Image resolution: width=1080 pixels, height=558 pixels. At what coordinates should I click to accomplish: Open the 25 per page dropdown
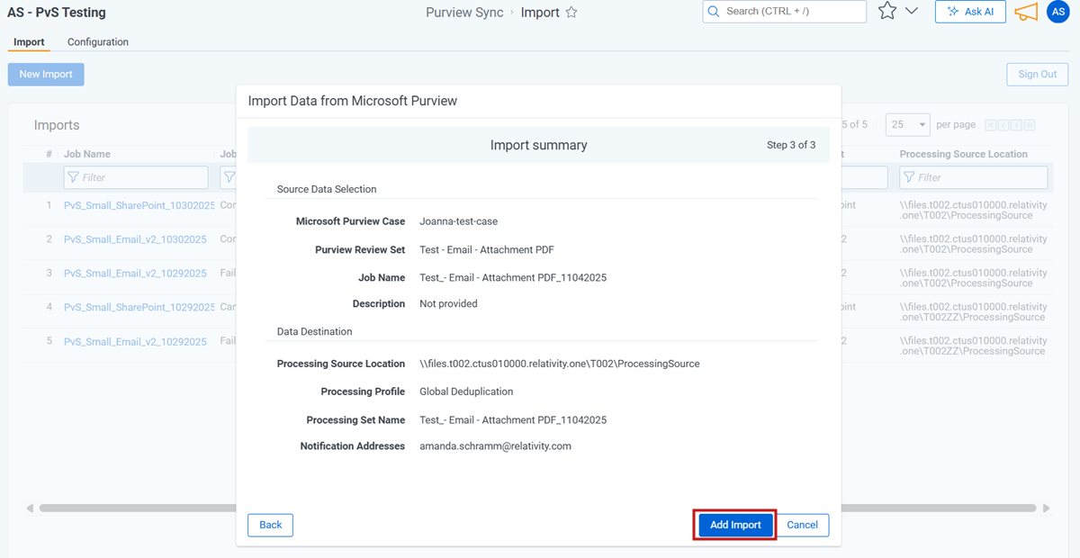pyautogui.click(x=907, y=124)
